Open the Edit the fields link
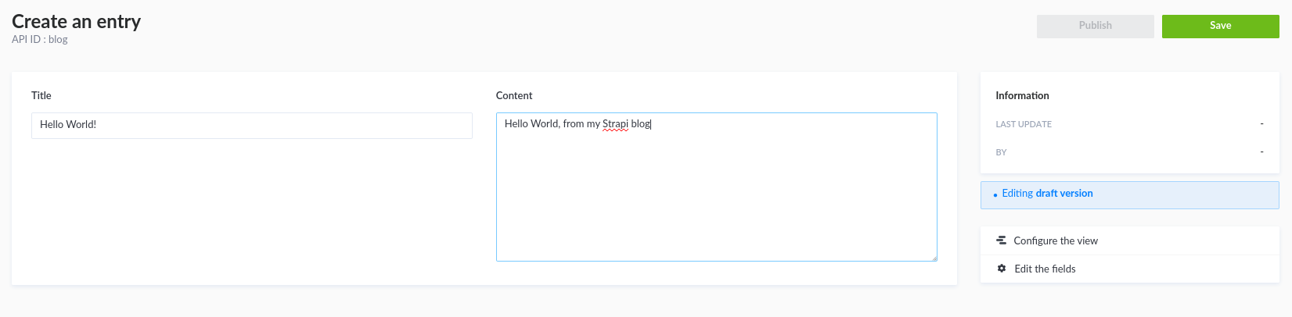 tap(1045, 269)
